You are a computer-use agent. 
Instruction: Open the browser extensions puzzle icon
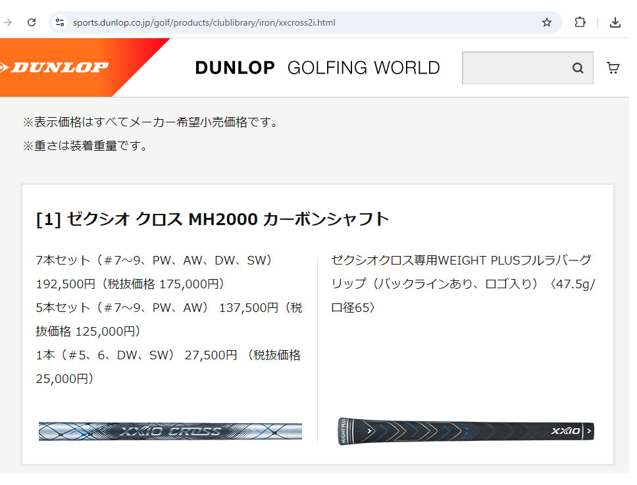tap(580, 22)
